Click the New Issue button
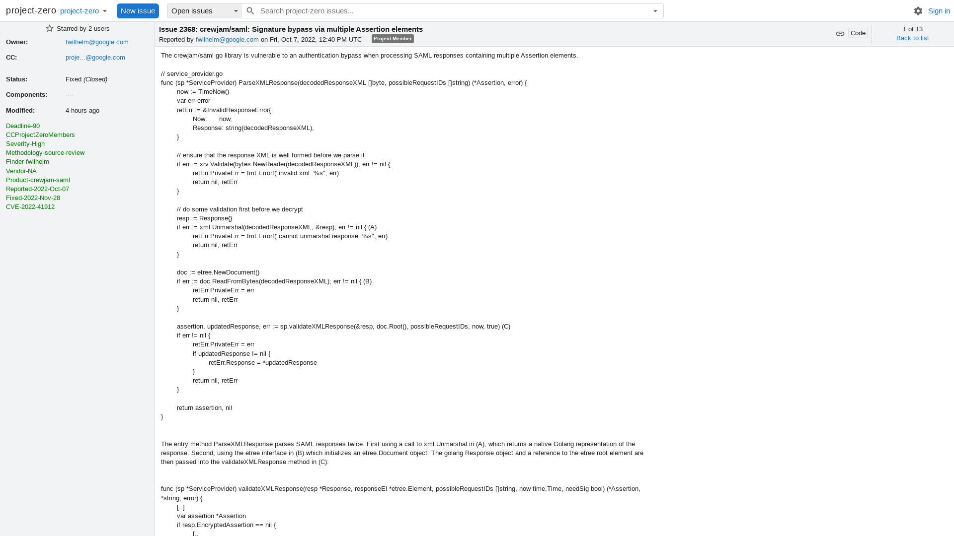 138,10
